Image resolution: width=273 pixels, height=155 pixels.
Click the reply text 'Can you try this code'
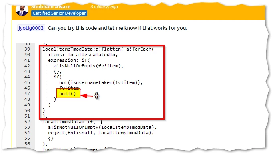(72, 28)
